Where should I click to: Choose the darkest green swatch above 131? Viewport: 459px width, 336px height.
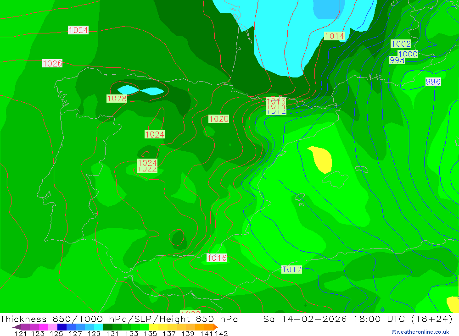point(108,327)
